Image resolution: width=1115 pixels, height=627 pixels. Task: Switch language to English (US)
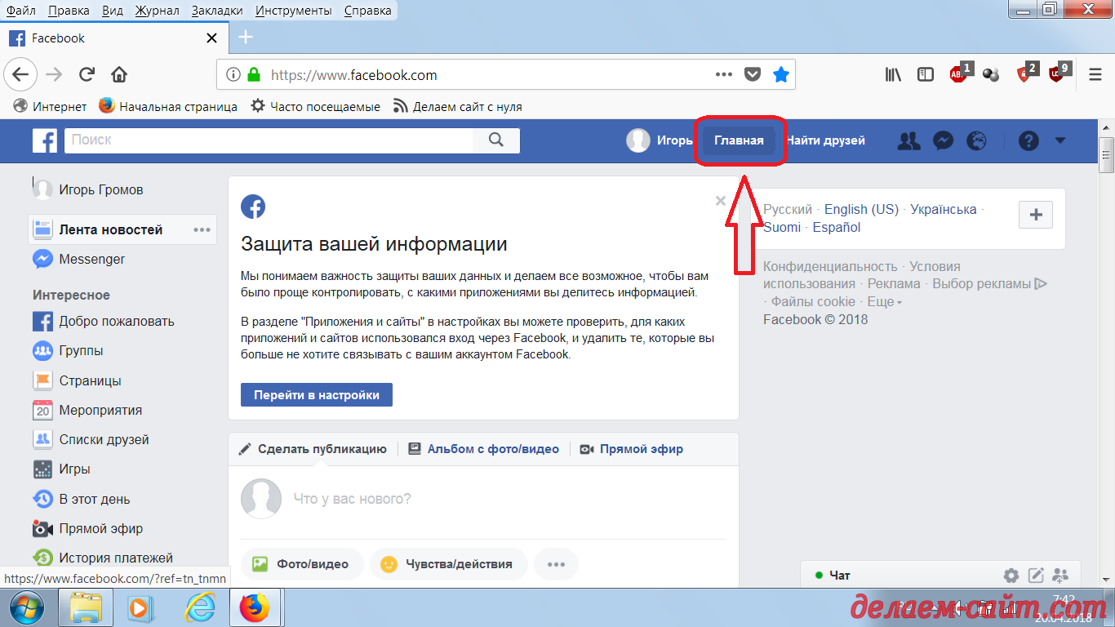click(861, 210)
